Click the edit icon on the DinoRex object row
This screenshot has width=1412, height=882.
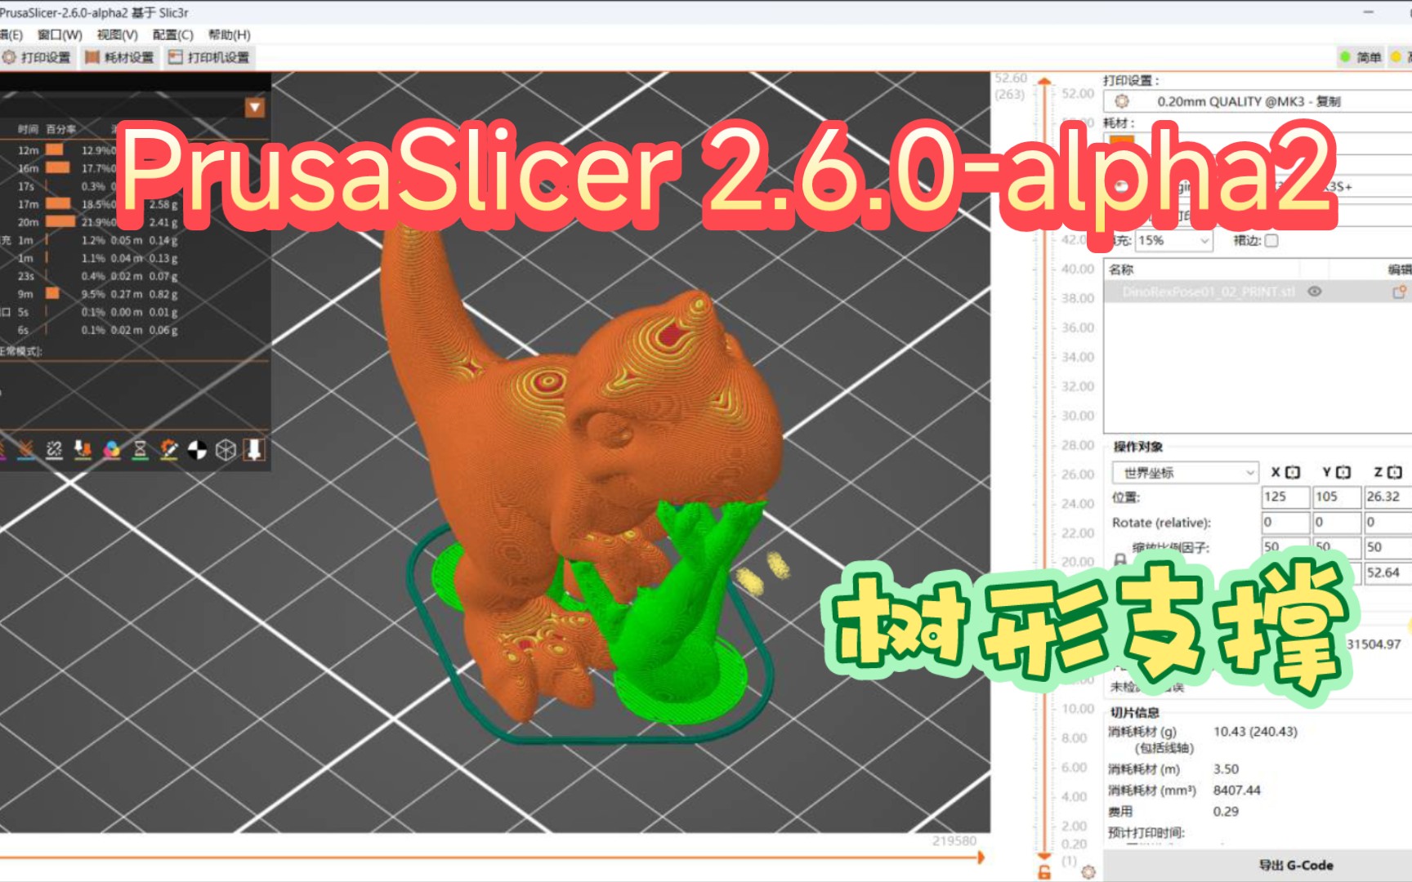tap(1400, 292)
